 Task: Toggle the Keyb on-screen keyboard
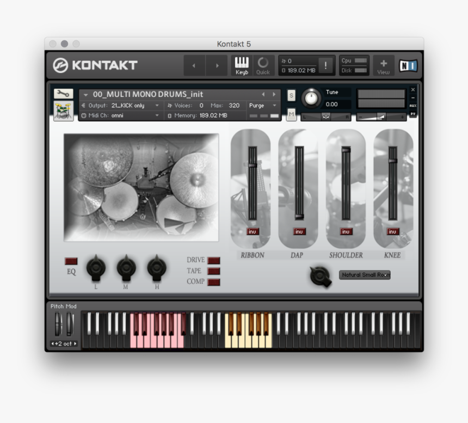(242, 65)
